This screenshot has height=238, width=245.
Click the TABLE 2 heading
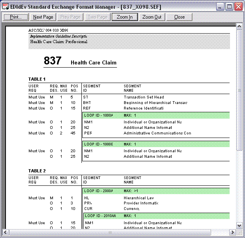[37, 171]
